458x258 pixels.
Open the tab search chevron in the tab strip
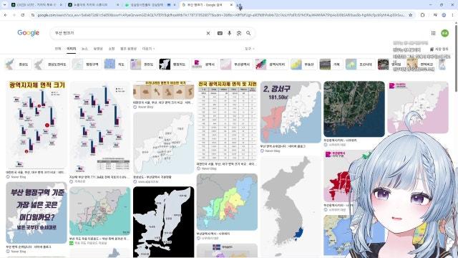(x=5, y=5)
